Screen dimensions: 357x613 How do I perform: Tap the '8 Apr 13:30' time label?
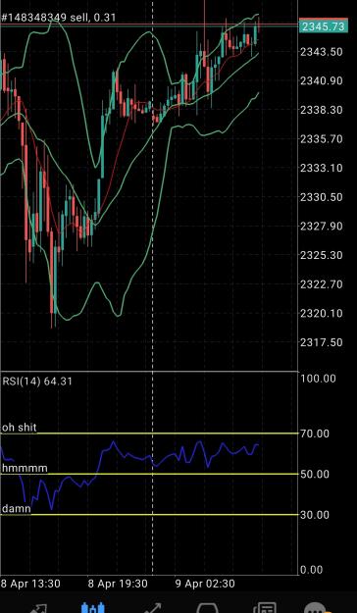tap(30, 585)
